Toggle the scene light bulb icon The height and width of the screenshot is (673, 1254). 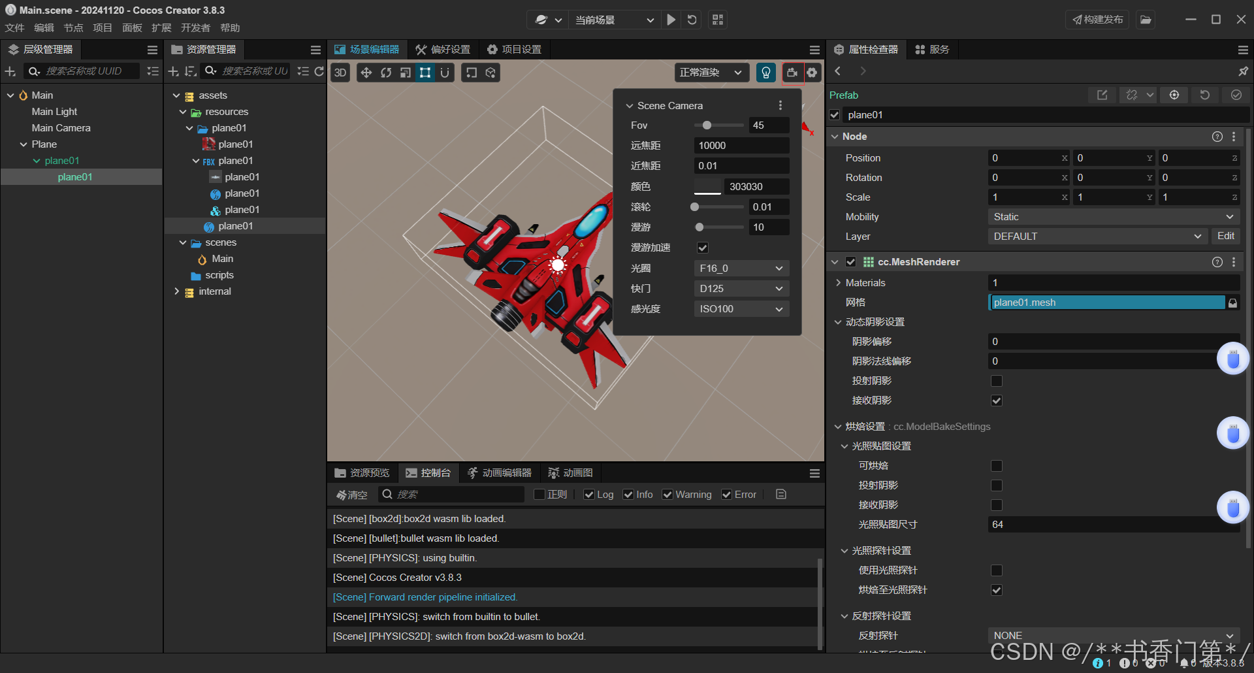pyautogui.click(x=766, y=73)
